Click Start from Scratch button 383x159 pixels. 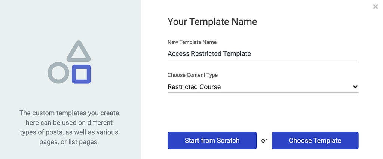point(212,140)
